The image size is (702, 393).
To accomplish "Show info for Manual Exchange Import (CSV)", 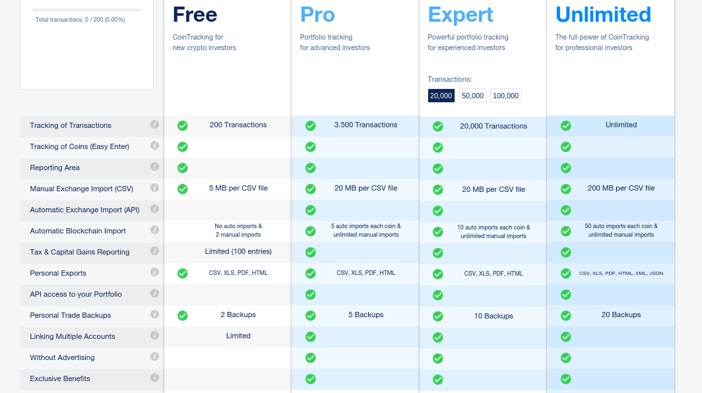I will coord(154,187).
